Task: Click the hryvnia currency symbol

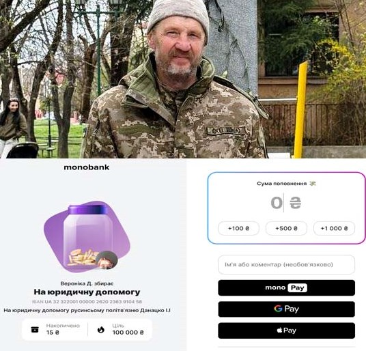Action: coord(295,203)
